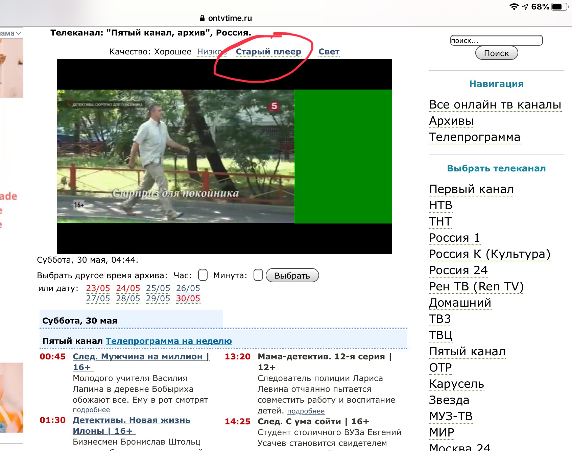This screenshot has height=451, width=572.
Task: Choose archive date 28/05
Action: (128, 299)
